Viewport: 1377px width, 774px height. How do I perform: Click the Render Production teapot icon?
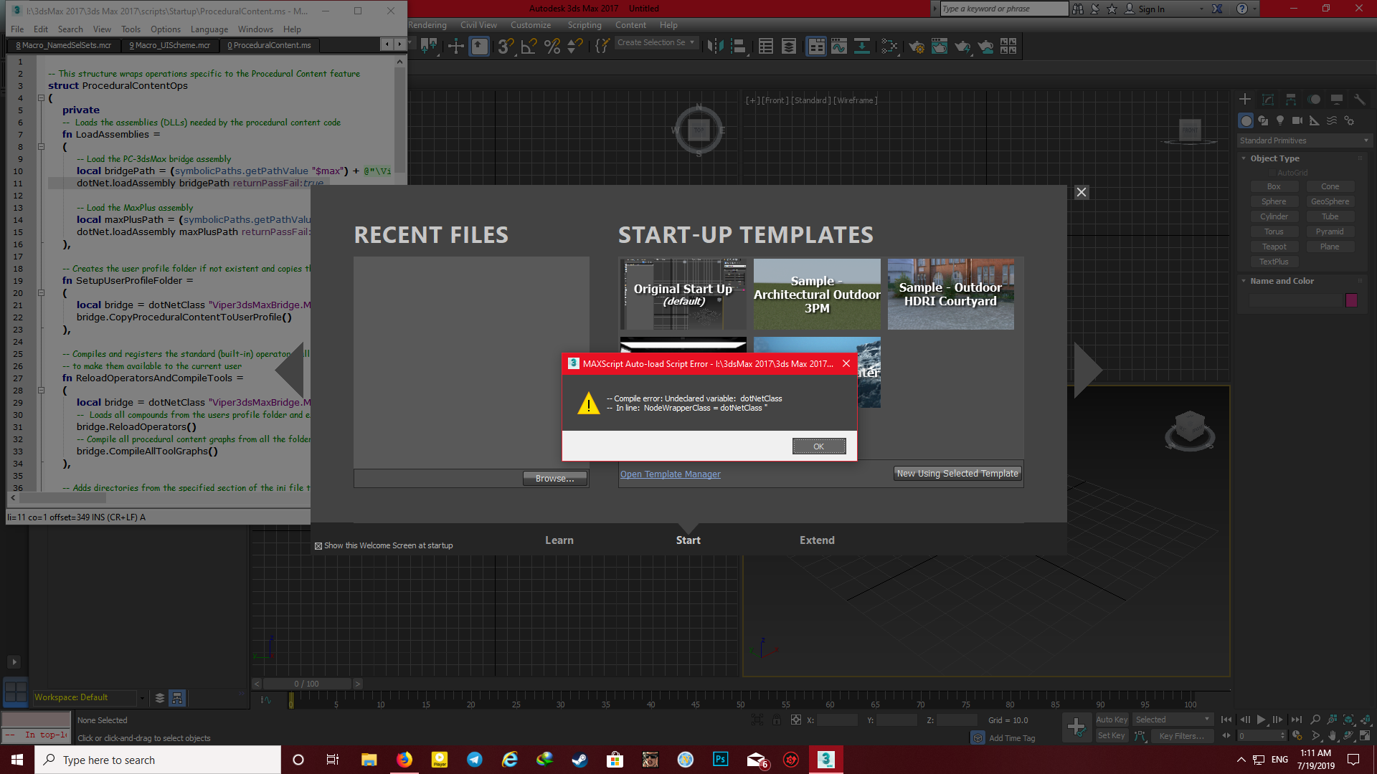coord(962,47)
